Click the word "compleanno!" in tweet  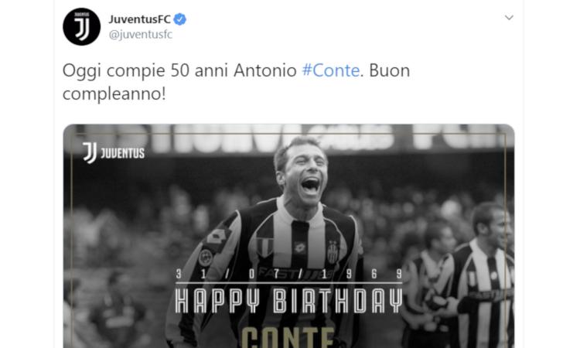[x=114, y=94]
